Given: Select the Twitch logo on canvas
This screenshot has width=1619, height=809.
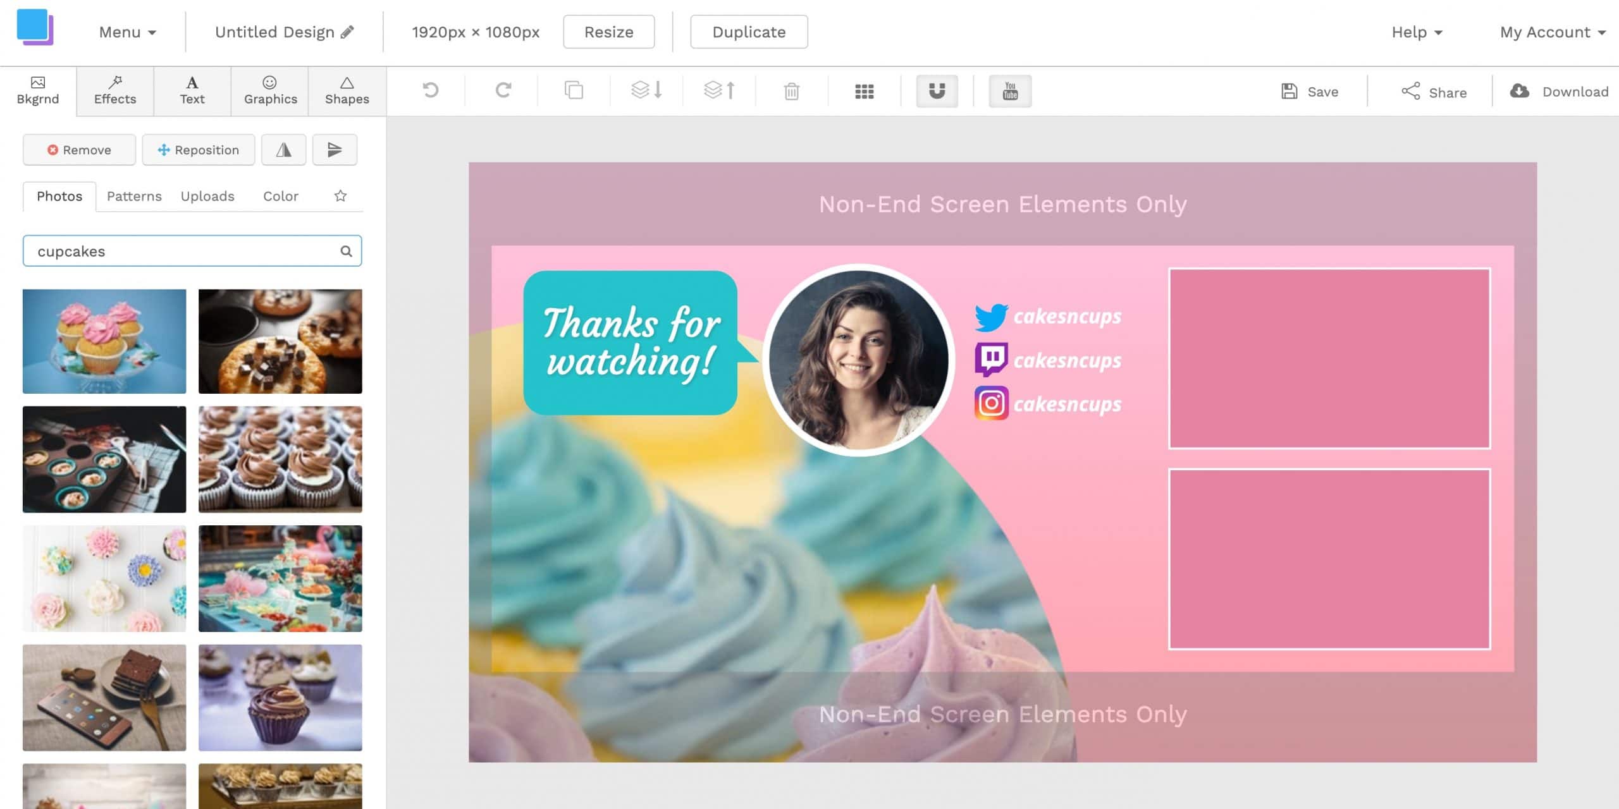Looking at the screenshot, I should click(992, 360).
